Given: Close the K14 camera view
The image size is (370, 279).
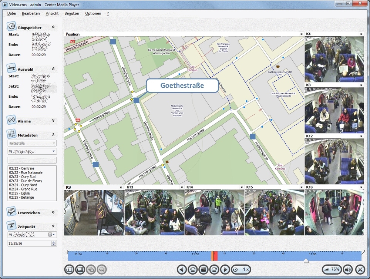Looking at the screenshot, I should [x=242, y=187].
